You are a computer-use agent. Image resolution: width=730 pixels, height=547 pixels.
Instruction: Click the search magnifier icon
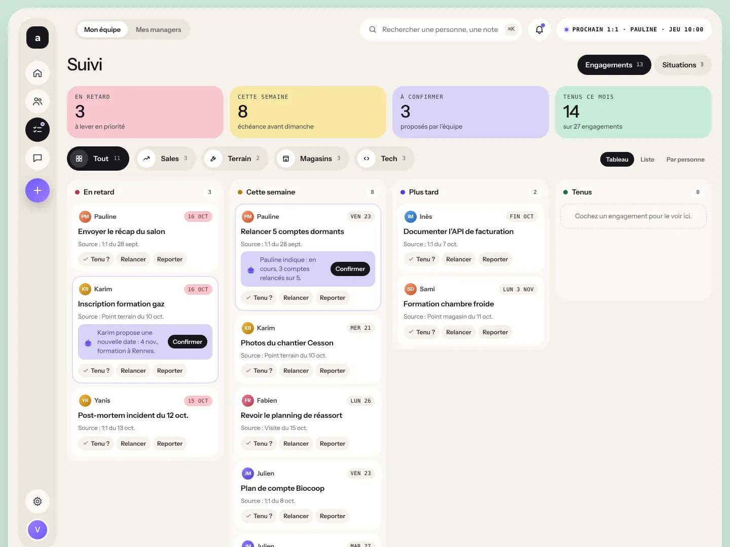click(373, 29)
